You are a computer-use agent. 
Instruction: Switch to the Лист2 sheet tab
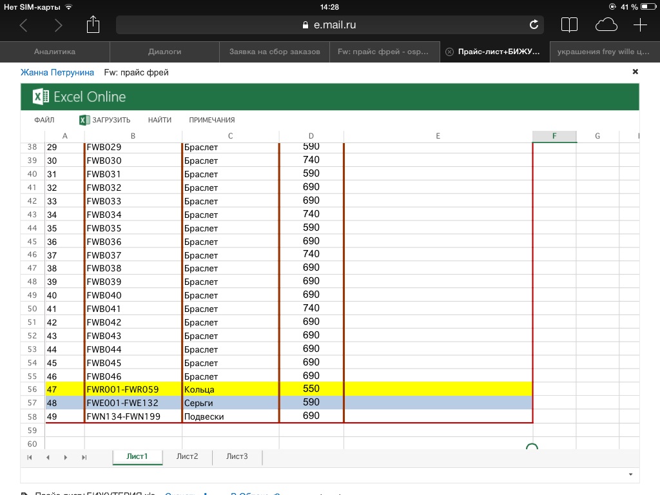187,456
